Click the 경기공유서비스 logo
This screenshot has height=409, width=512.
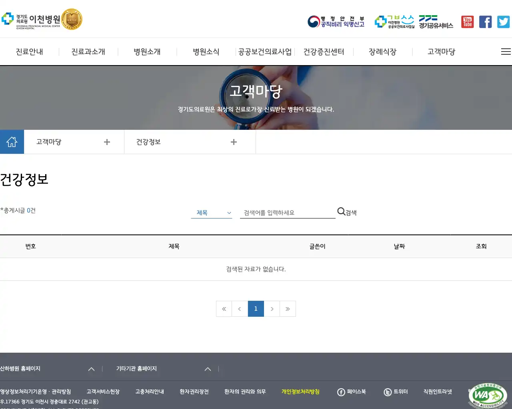point(436,22)
